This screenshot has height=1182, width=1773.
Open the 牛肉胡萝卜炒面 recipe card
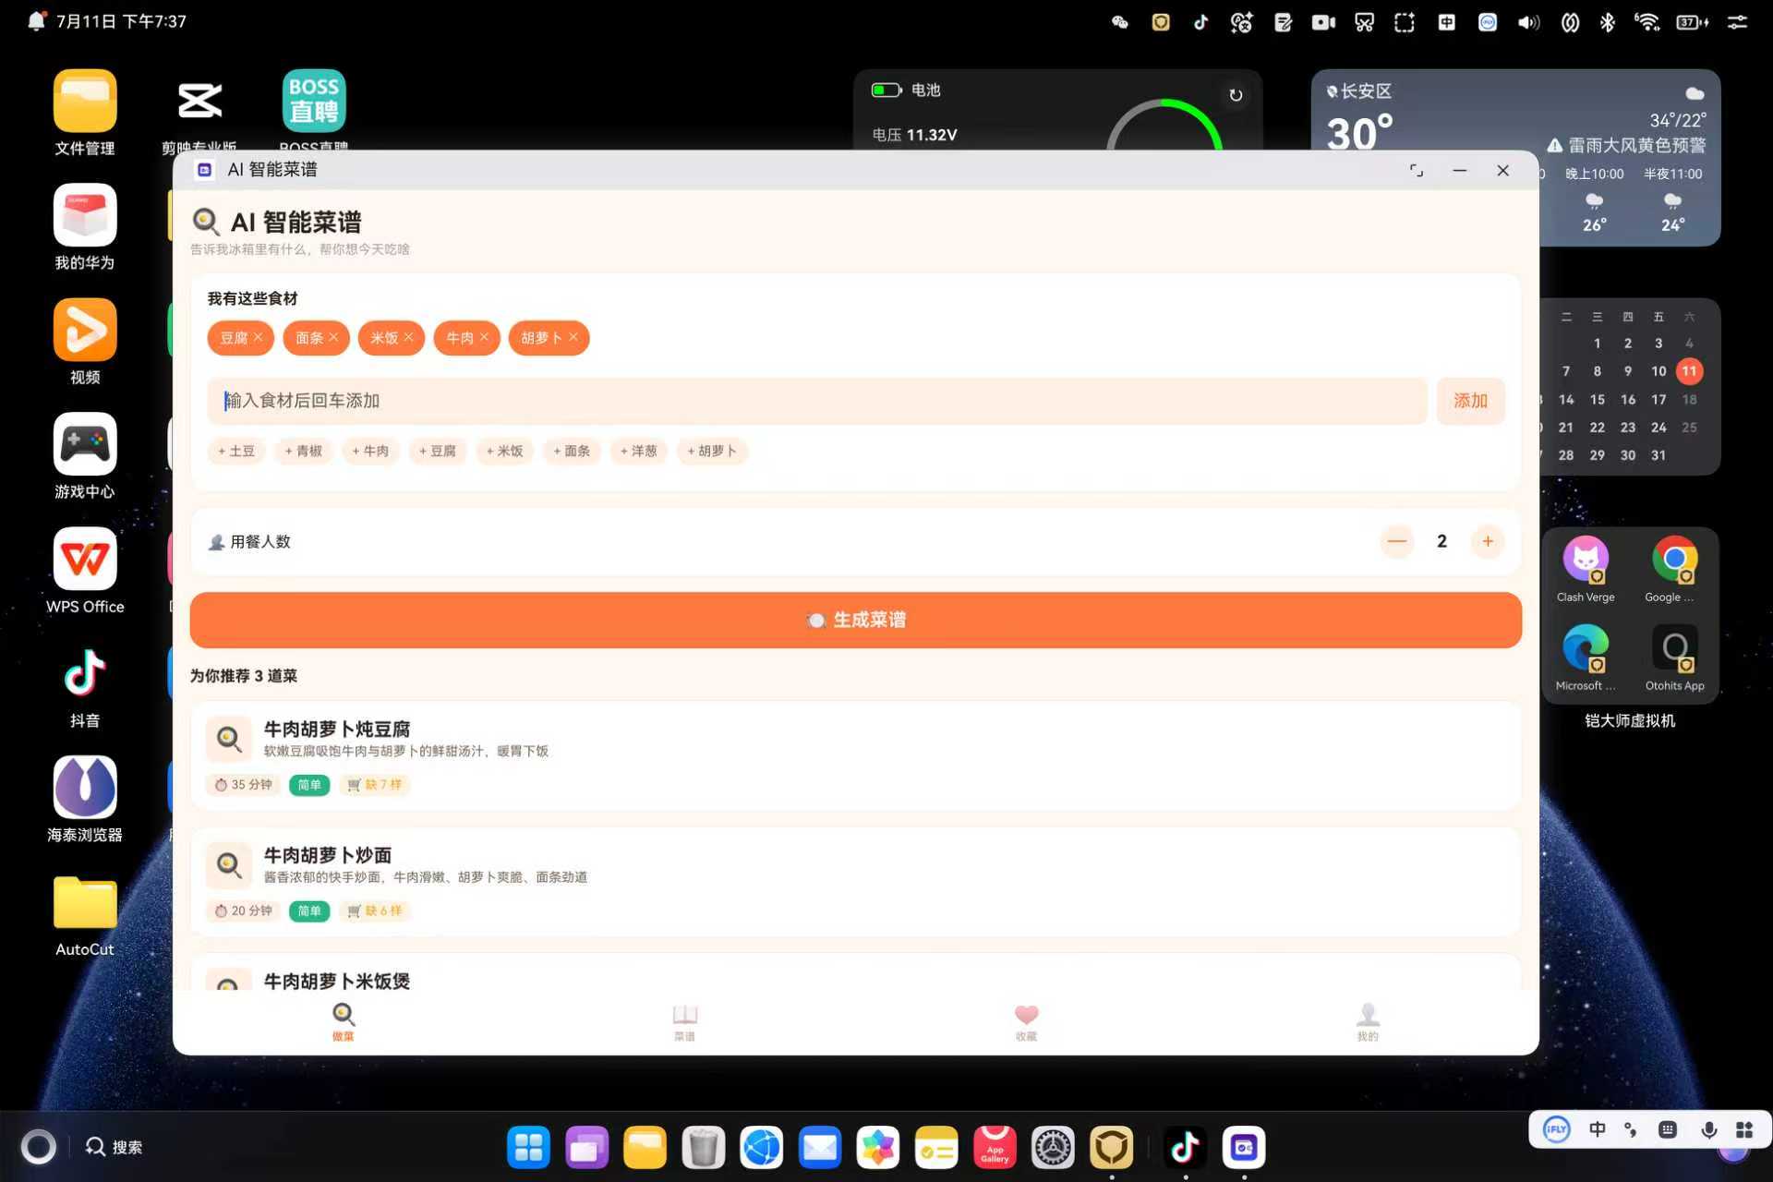coord(855,882)
